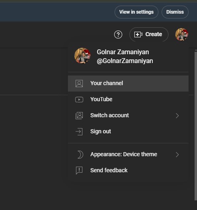Open the Help question mark icon
Screen dimensions: 197x210
(x=118, y=35)
